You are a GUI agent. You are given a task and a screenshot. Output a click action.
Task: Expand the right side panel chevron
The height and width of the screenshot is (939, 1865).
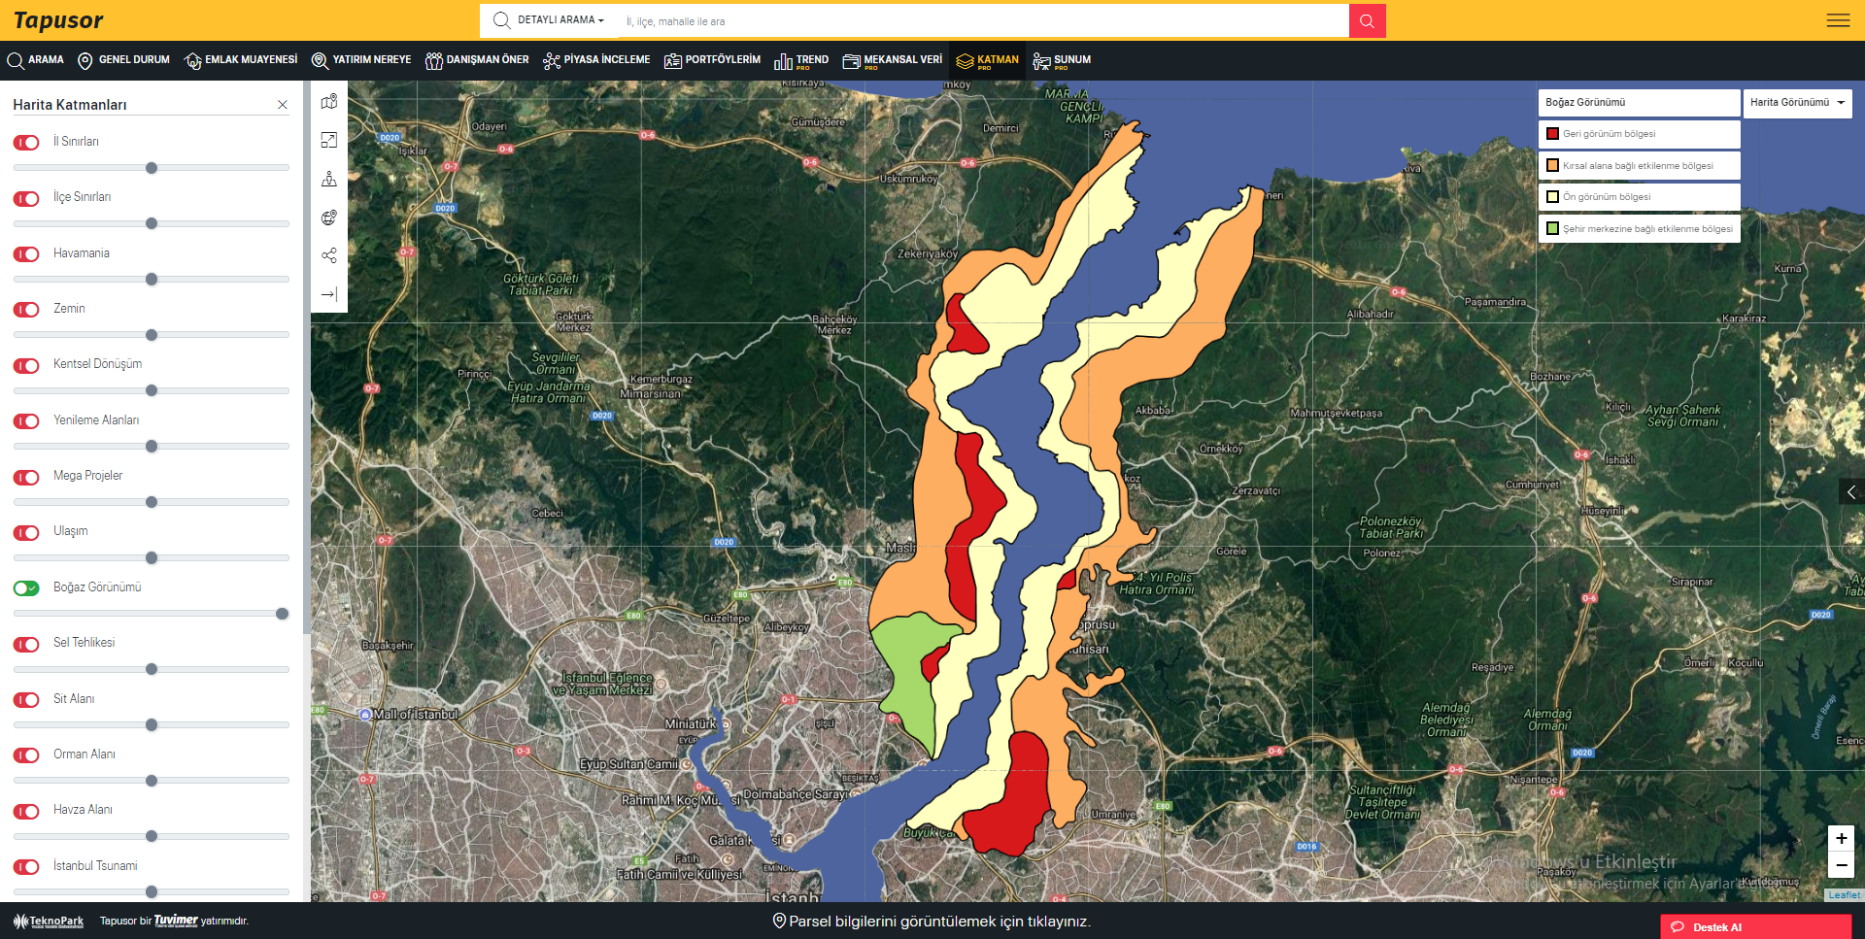(x=1851, y=492)
